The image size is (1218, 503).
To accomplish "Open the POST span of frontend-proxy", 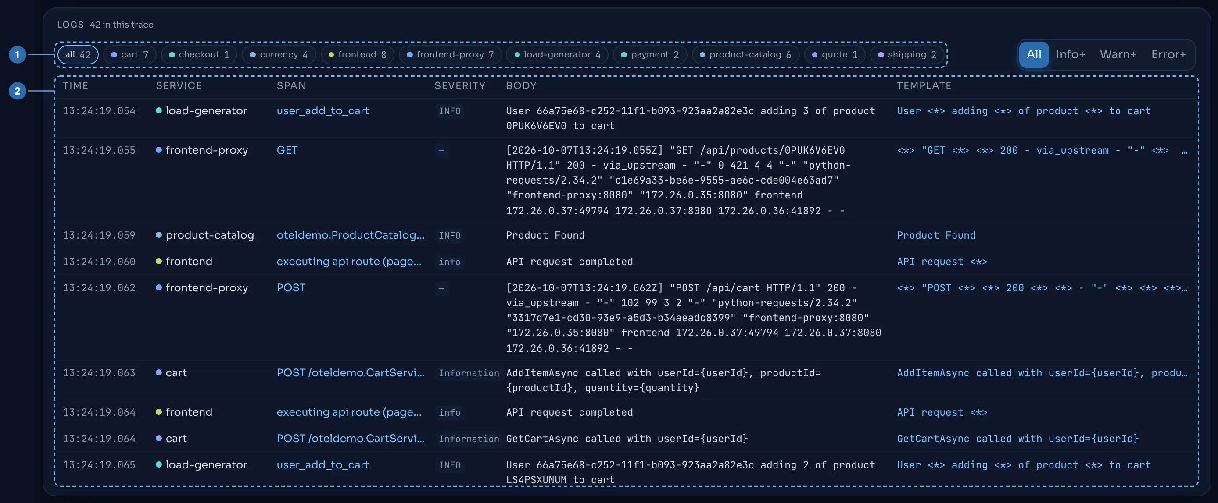I will tap(291, 288).
